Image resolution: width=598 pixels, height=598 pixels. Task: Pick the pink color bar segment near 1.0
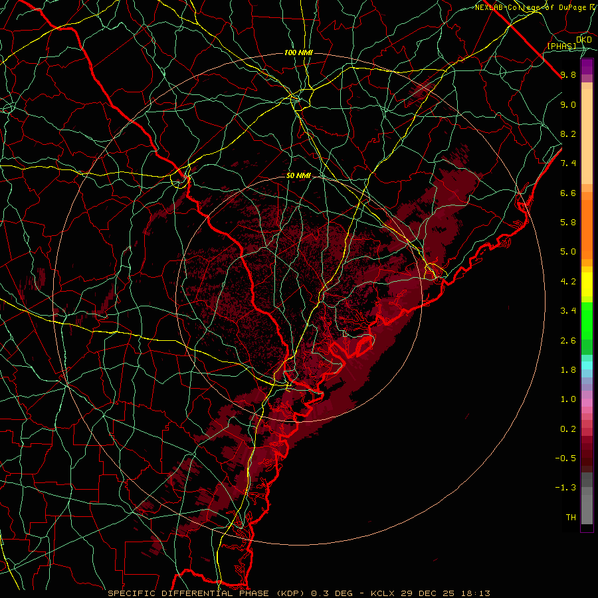pos(587,403)
